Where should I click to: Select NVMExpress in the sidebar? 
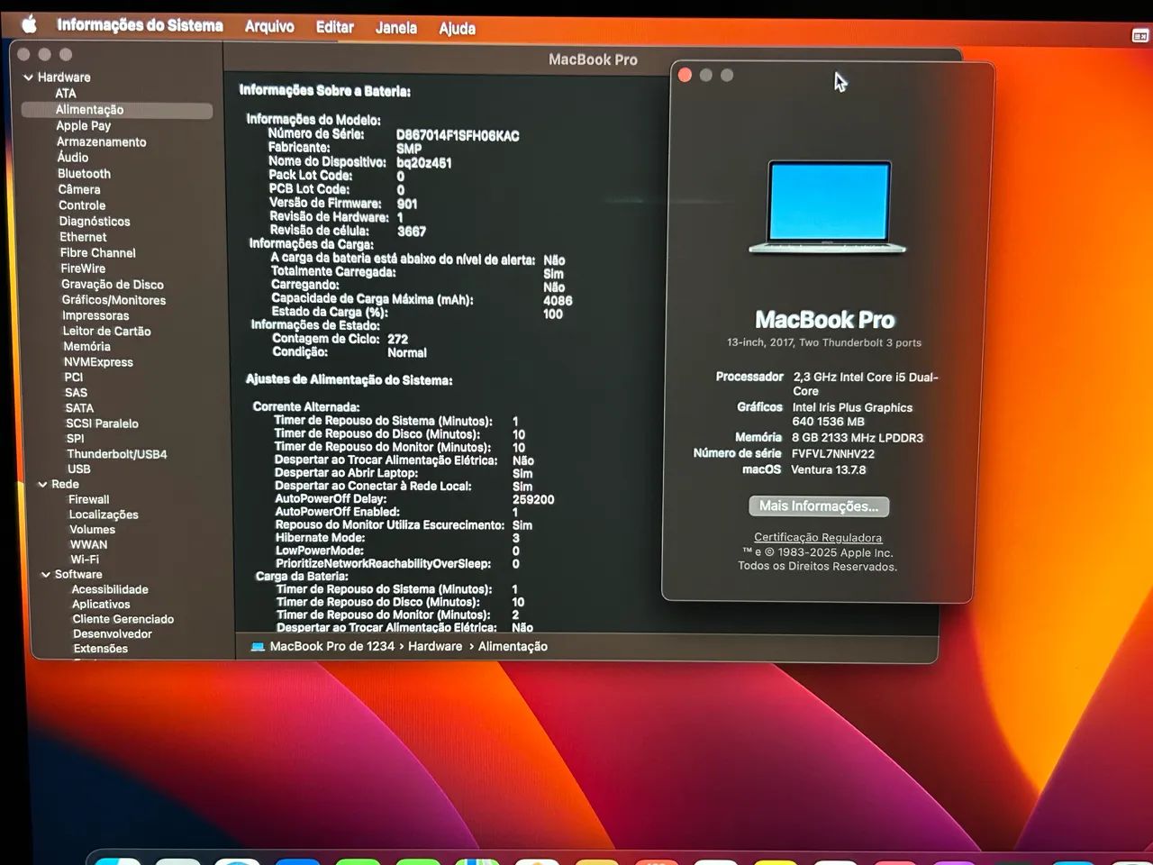pyautogui.click(x=98, y=362)
